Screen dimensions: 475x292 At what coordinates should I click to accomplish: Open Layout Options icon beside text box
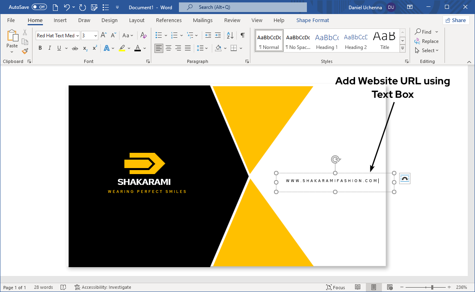pos(404,179)
